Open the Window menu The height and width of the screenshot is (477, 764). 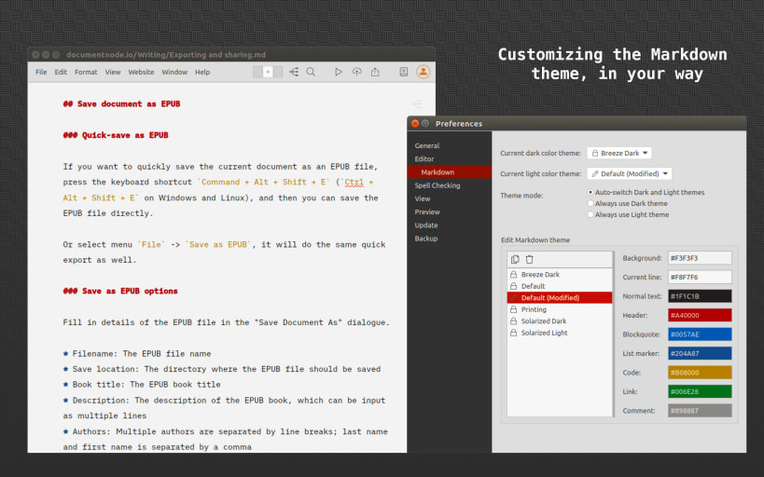174,72
